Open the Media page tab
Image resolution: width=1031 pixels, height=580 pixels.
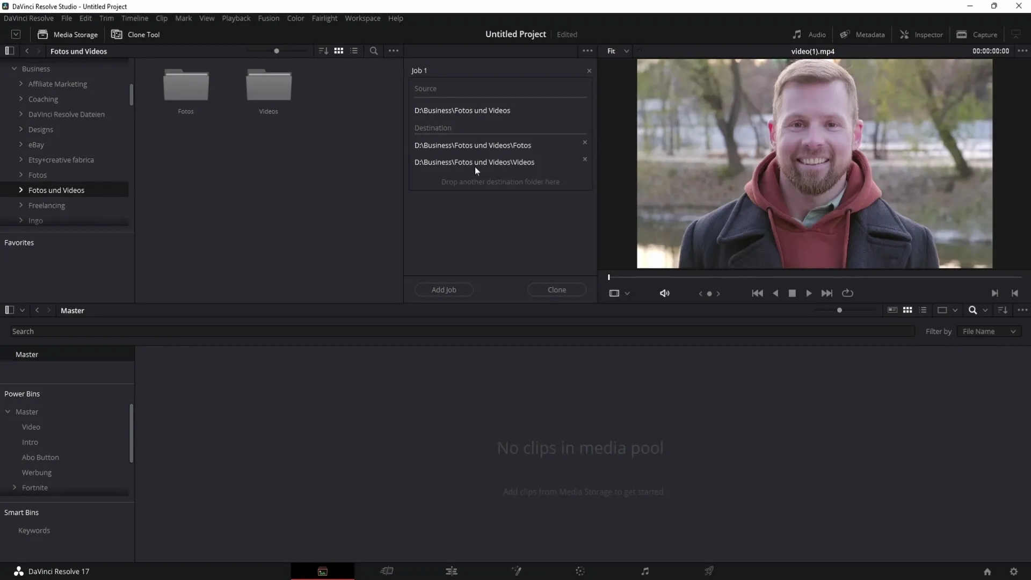(322, 571)
